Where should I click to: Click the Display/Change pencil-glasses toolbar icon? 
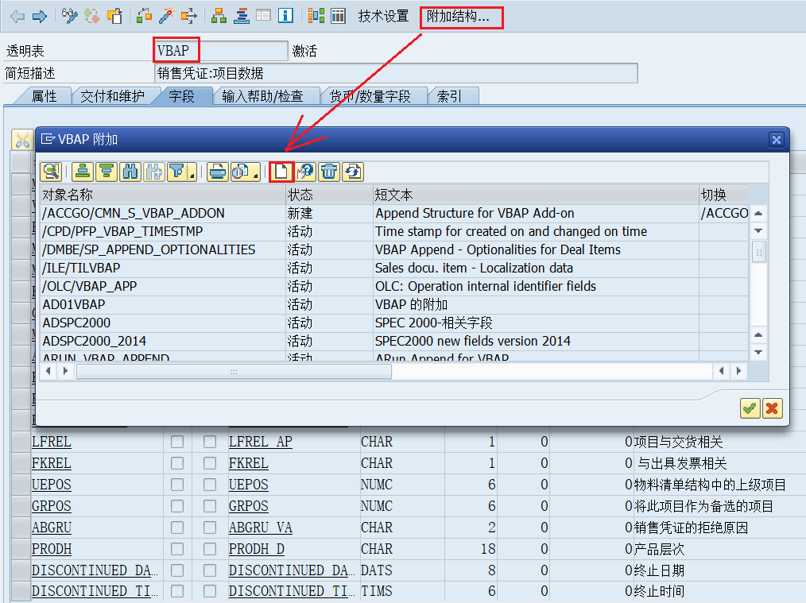(70, 16)
